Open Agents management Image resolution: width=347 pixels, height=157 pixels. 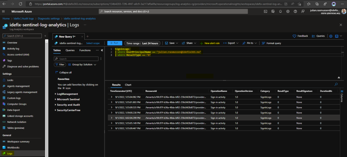coord(18,86)
